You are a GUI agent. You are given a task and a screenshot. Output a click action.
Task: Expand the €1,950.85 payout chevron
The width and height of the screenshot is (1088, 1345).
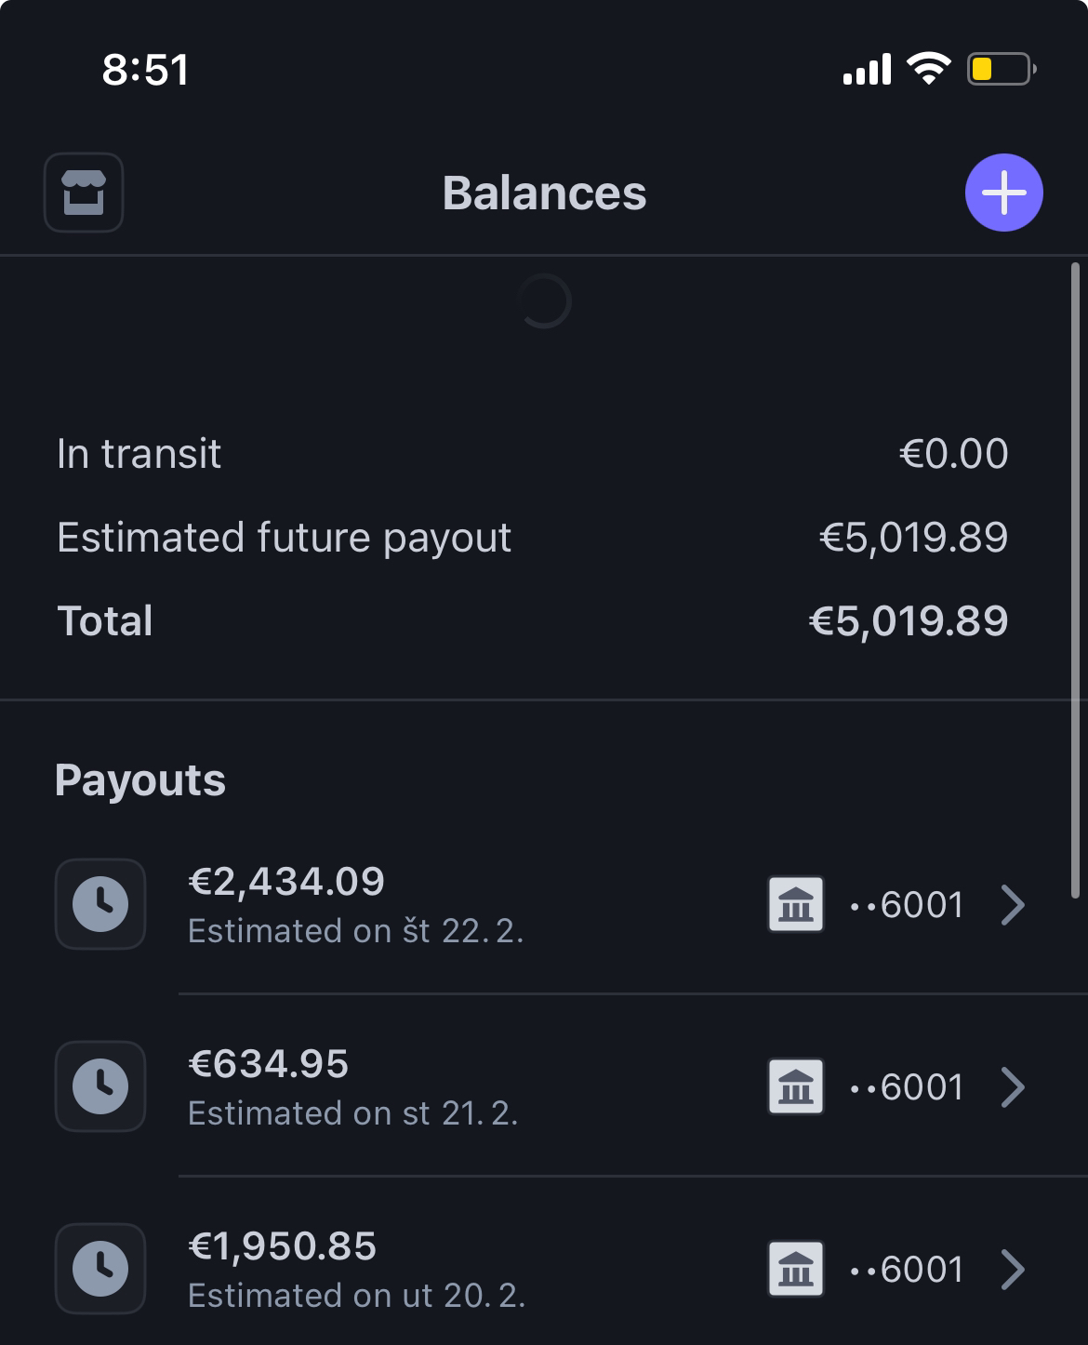(x=1013, y=1269)
